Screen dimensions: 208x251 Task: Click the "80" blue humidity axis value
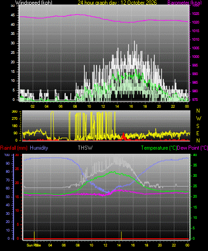tap(8, 172)
